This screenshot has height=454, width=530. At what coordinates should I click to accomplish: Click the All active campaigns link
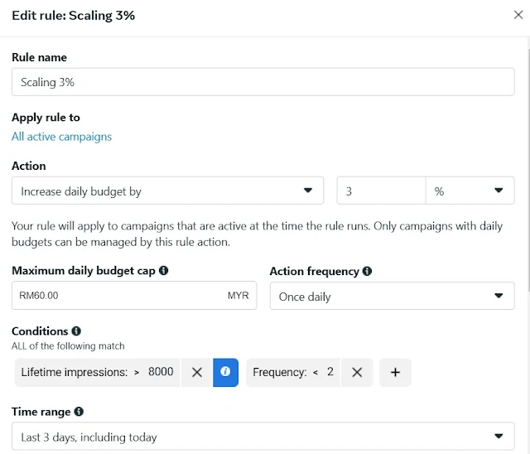(61, 137)
